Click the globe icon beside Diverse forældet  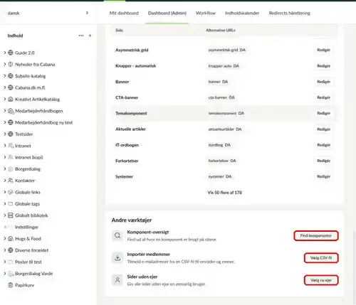[11, 250]
